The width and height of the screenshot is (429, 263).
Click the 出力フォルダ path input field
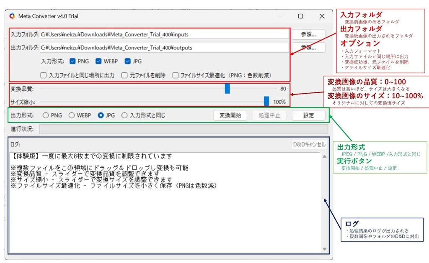pos(164,48)
